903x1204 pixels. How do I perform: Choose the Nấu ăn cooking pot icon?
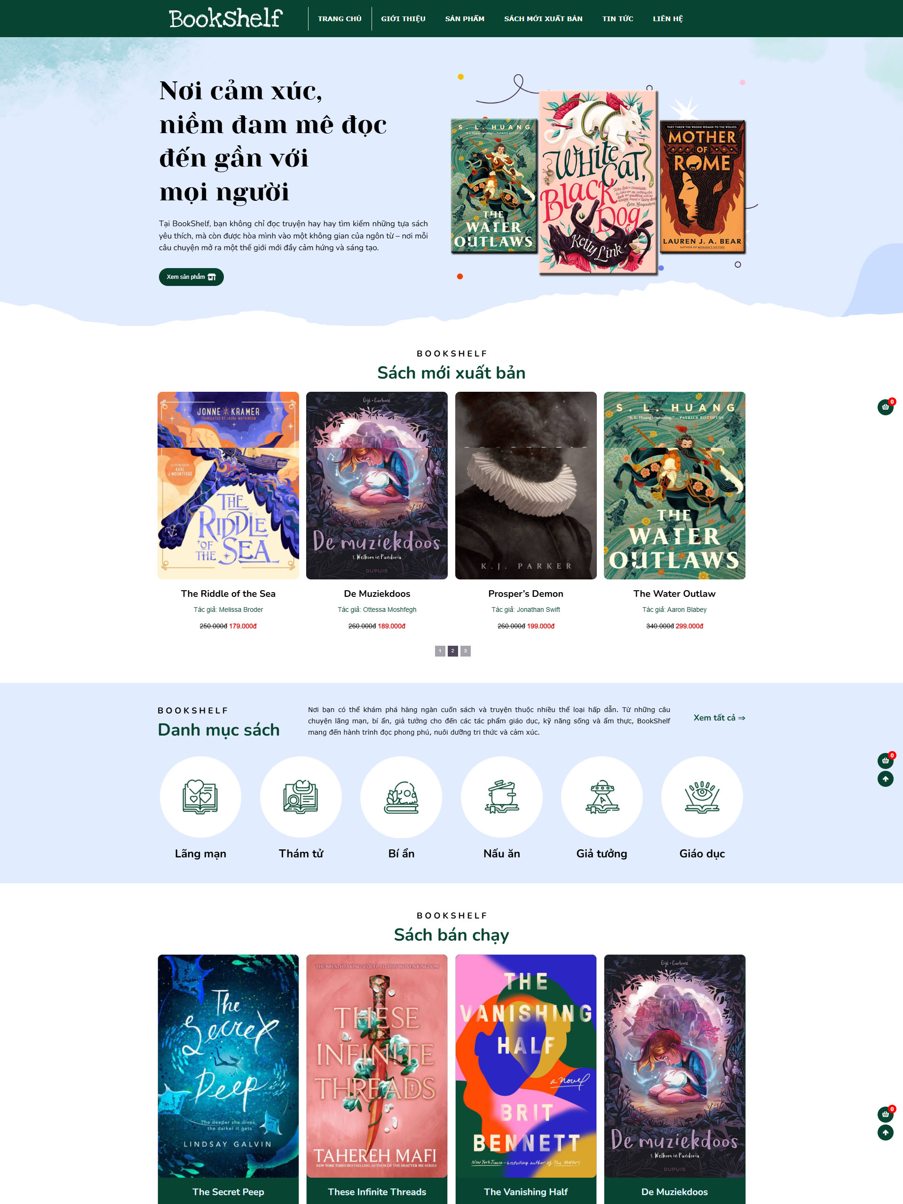tap(501, 796)
